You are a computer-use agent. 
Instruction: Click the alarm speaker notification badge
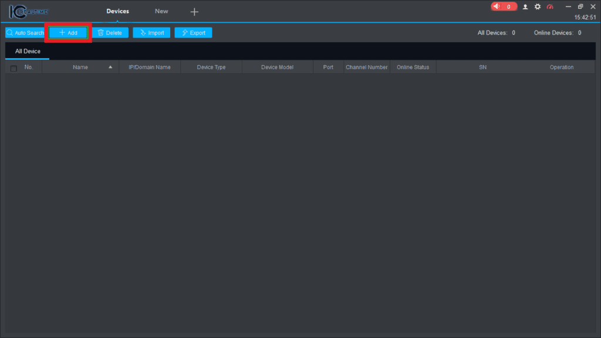point(504,6)
